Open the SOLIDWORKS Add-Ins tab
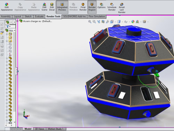 tap(74, 16)
